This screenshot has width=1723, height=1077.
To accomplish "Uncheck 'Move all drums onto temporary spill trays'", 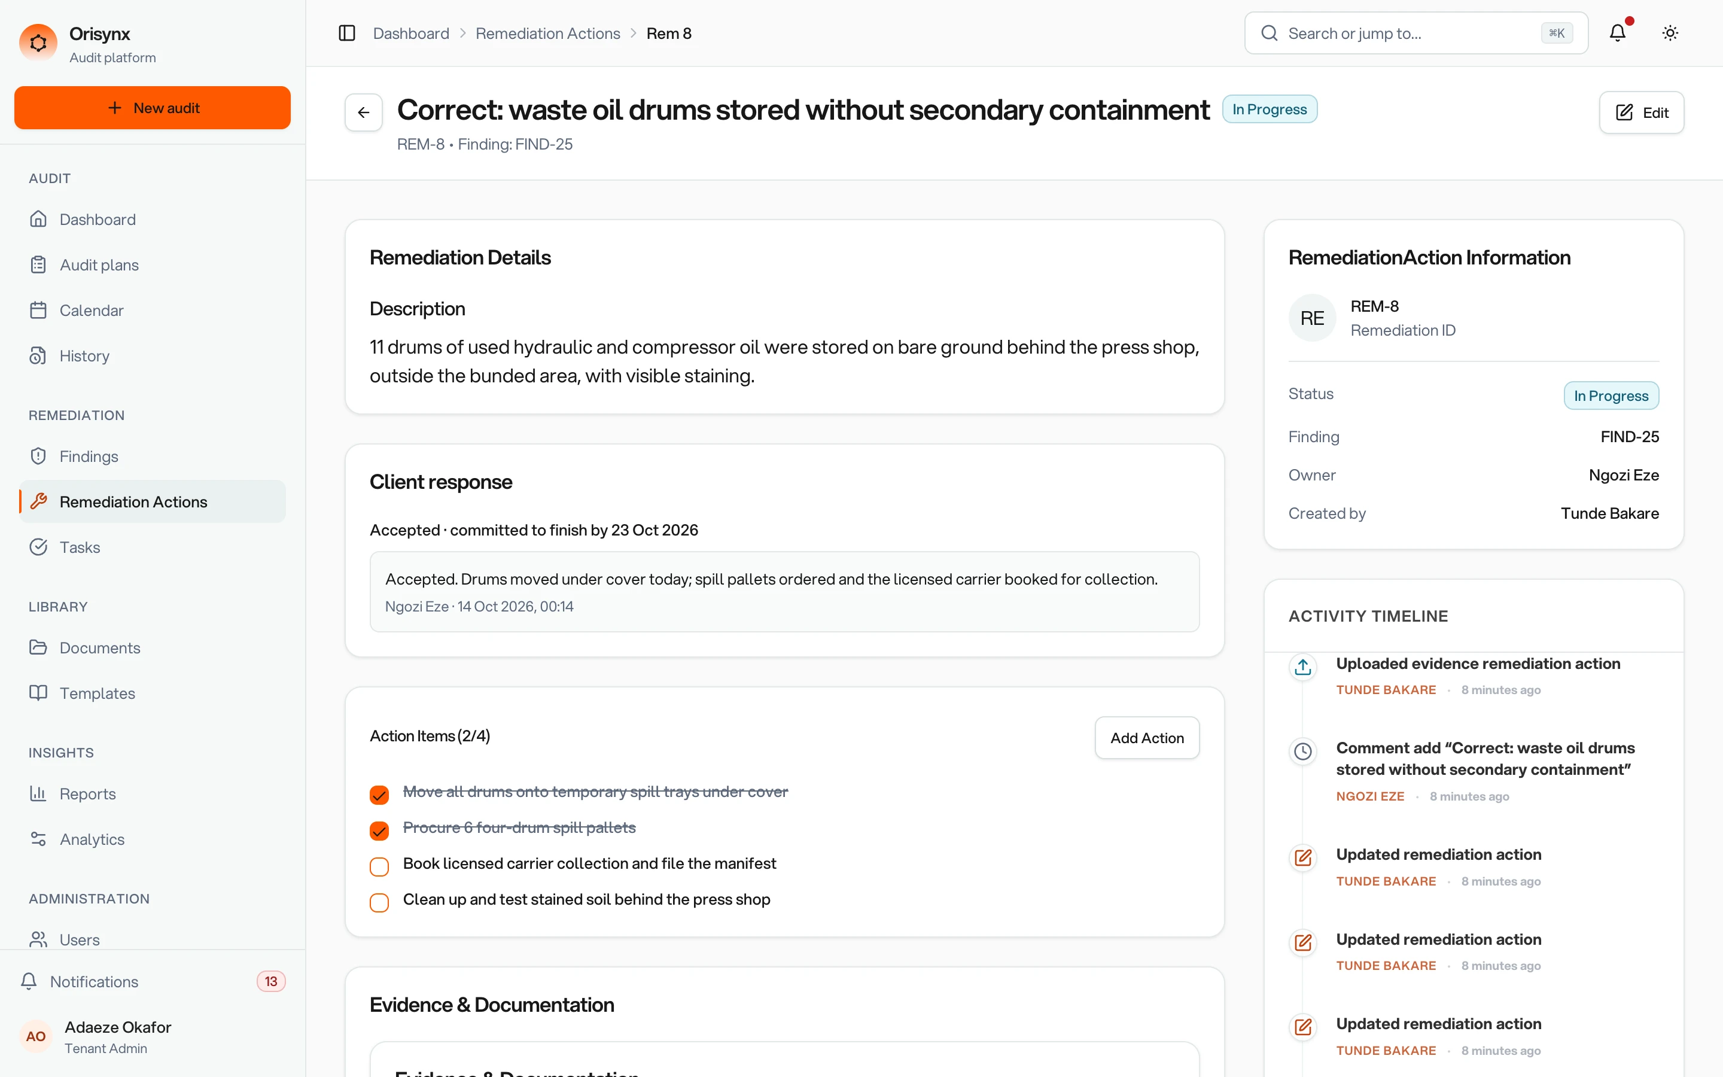I will [x=379, y=795].
